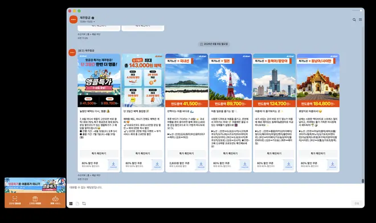Click the message input field
The width and height of the screenshot is (376, 223).
(x=215, y=192)
